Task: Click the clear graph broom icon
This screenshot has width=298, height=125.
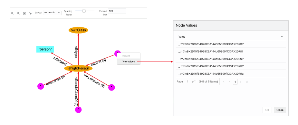Action: click(x=30, y=13)
